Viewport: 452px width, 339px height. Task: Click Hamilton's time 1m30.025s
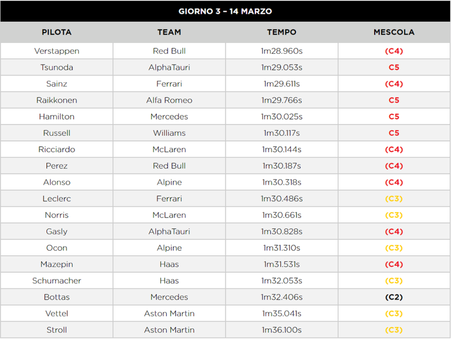[282, 117]
